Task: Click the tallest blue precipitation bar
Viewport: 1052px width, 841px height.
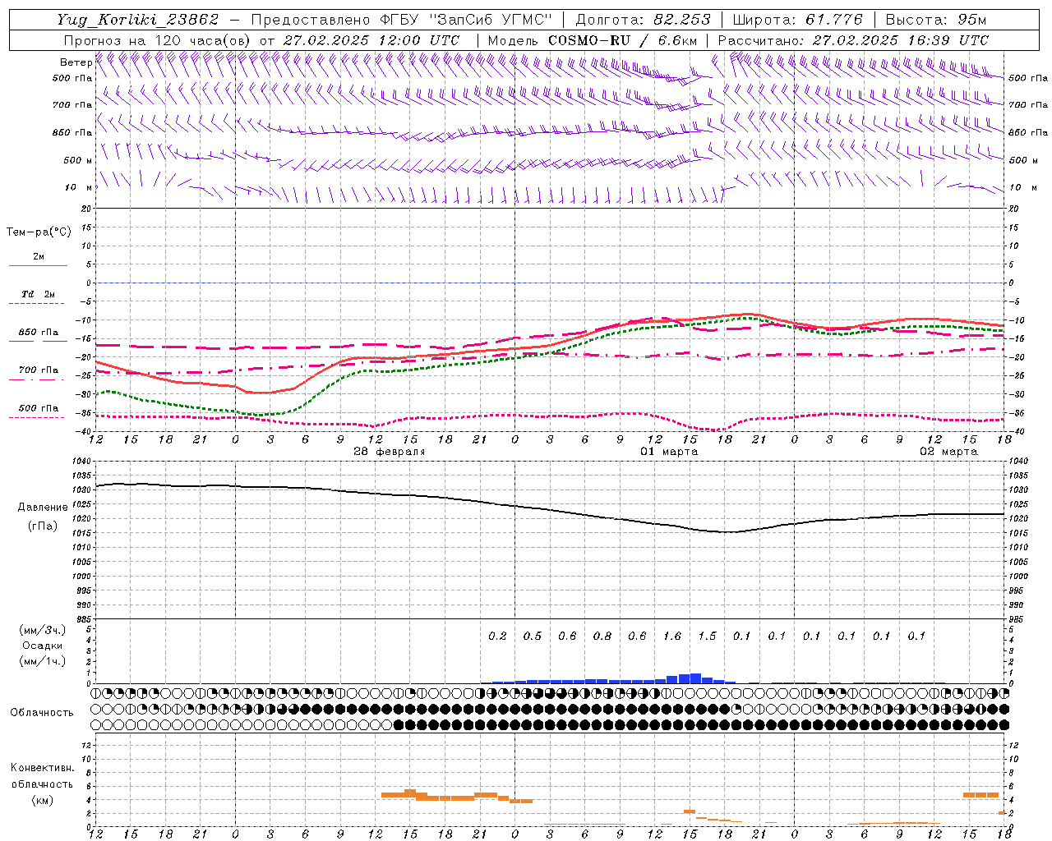Action: click(x=695, y=678)
